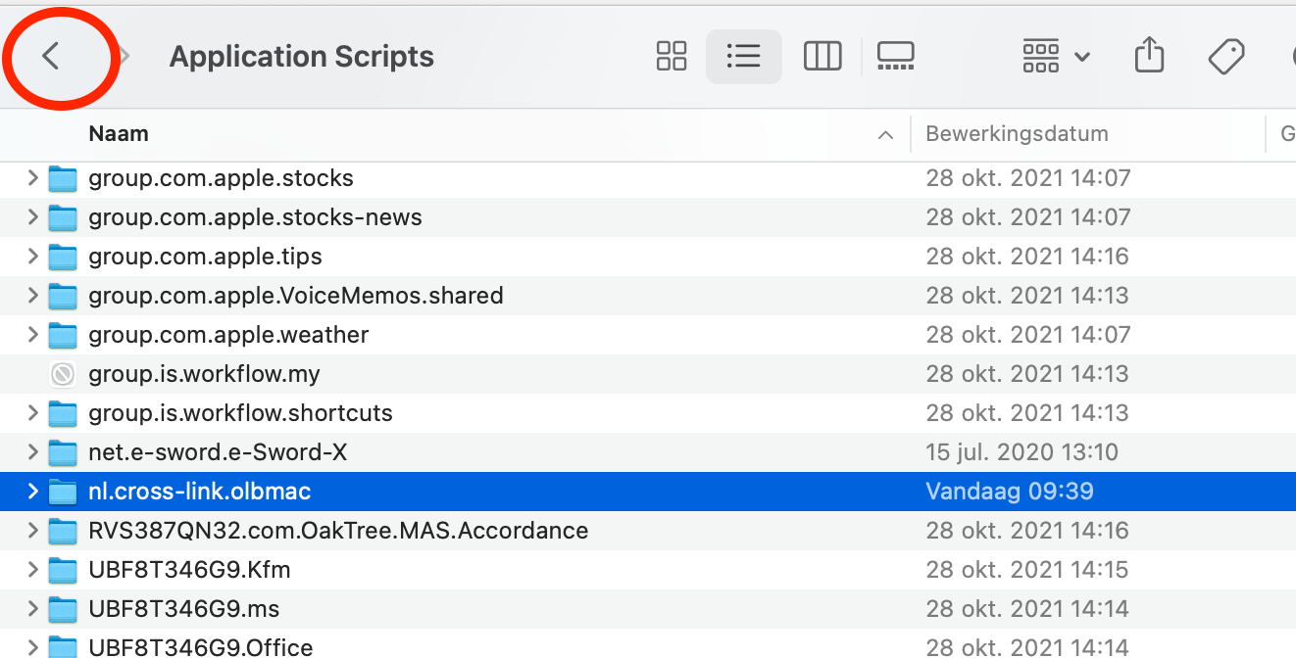1296x658 pixels.
Task: Switch to icon grid view
Action: click(x=672, y=56)
